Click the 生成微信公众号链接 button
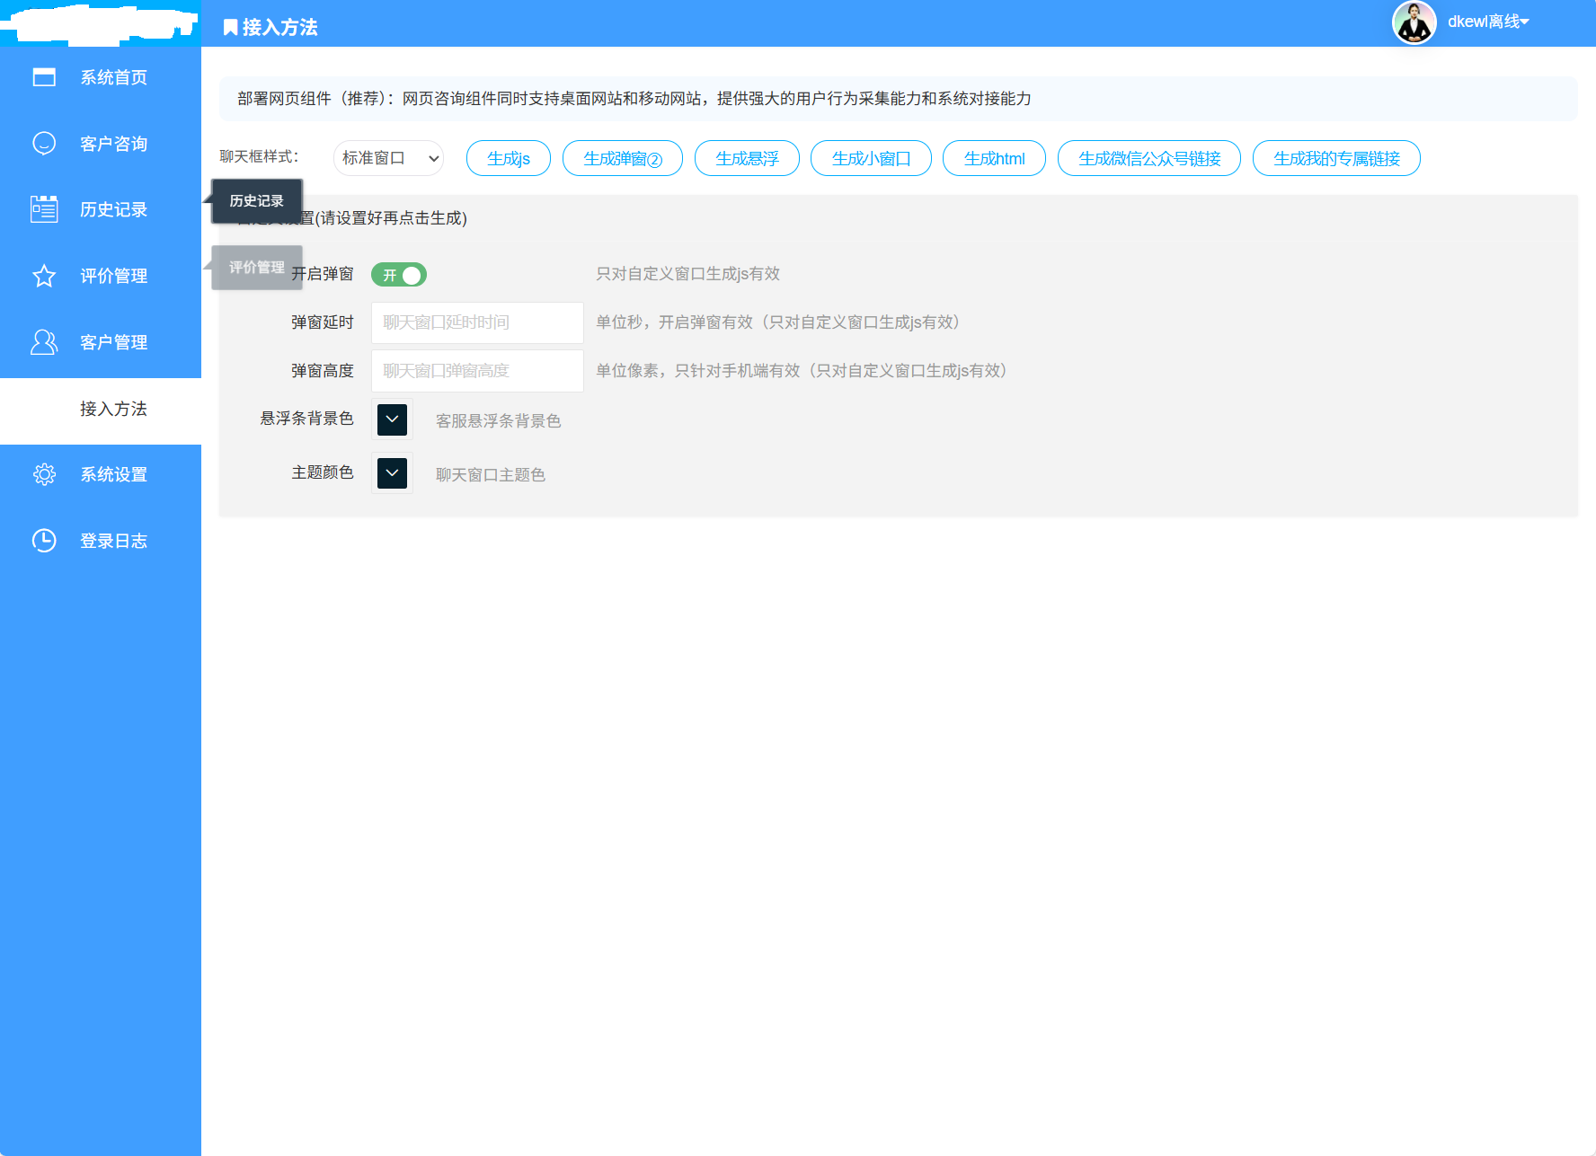Image resolution: width=1596 pixels, height=1156 pixels. pos(1148,157)
